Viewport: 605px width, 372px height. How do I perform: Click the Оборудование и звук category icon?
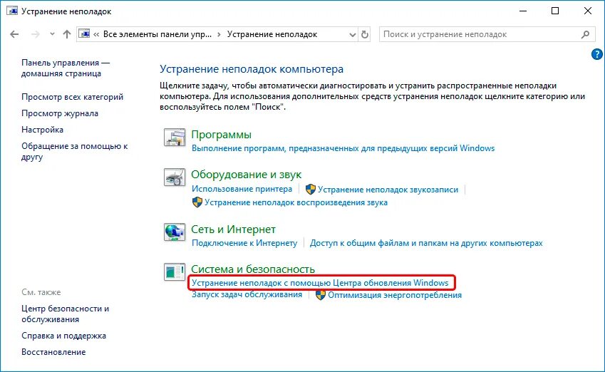(x=175, y=177)
